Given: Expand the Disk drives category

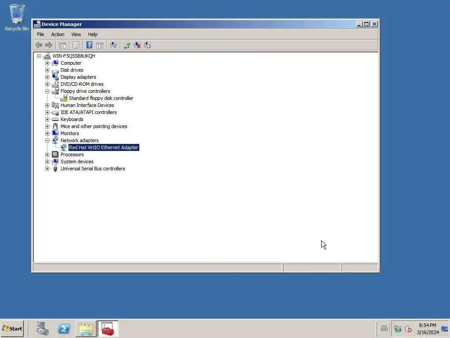Looking at the screenshot, I should 47,70.
